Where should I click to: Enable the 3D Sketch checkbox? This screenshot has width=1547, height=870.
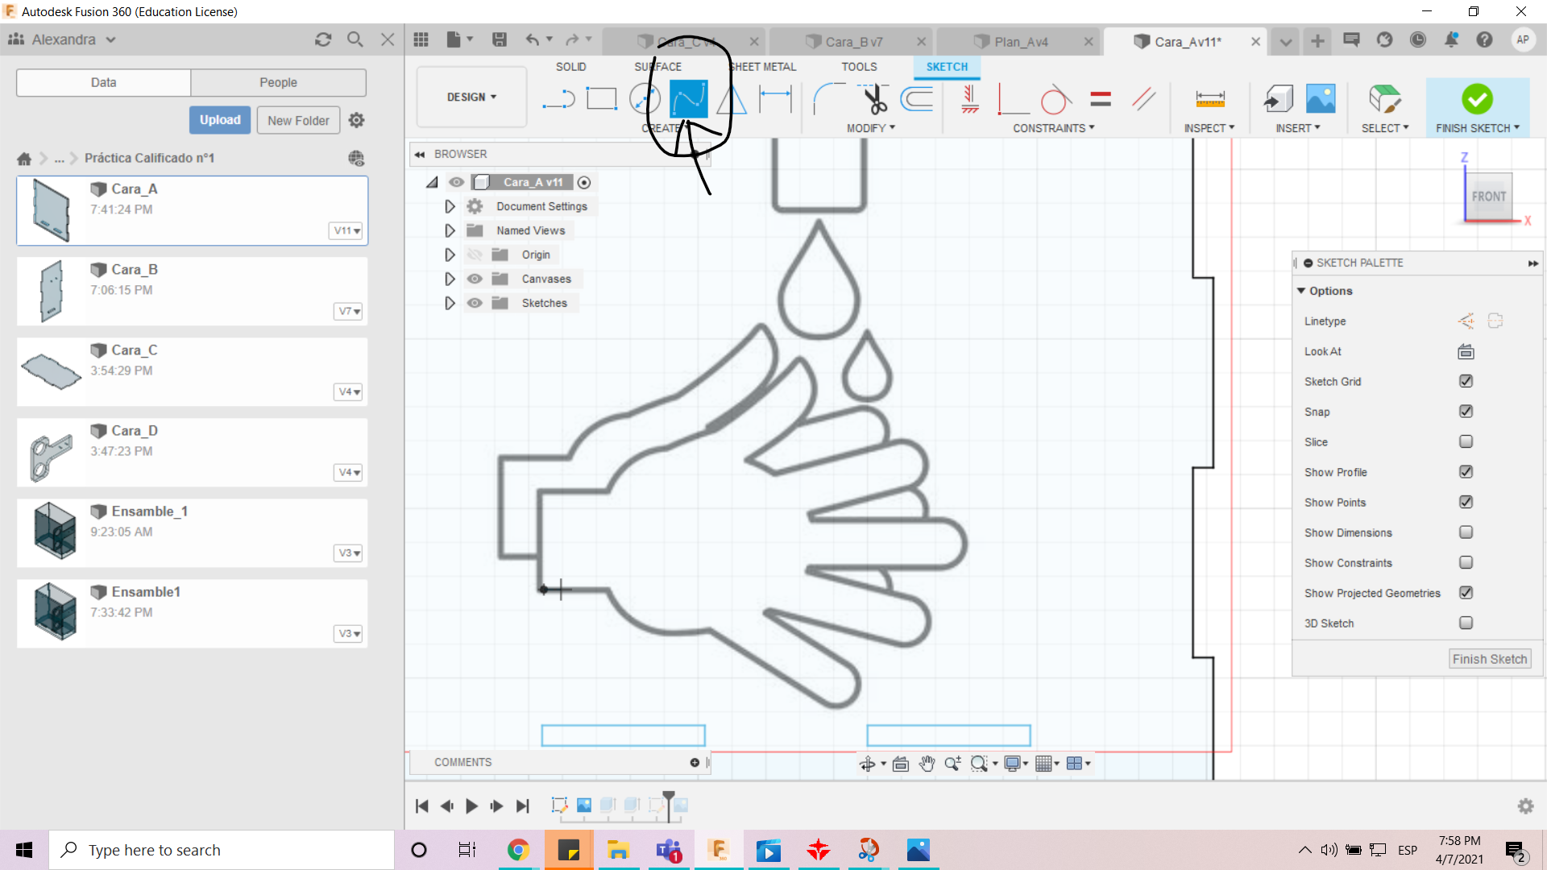point(1466,623)
